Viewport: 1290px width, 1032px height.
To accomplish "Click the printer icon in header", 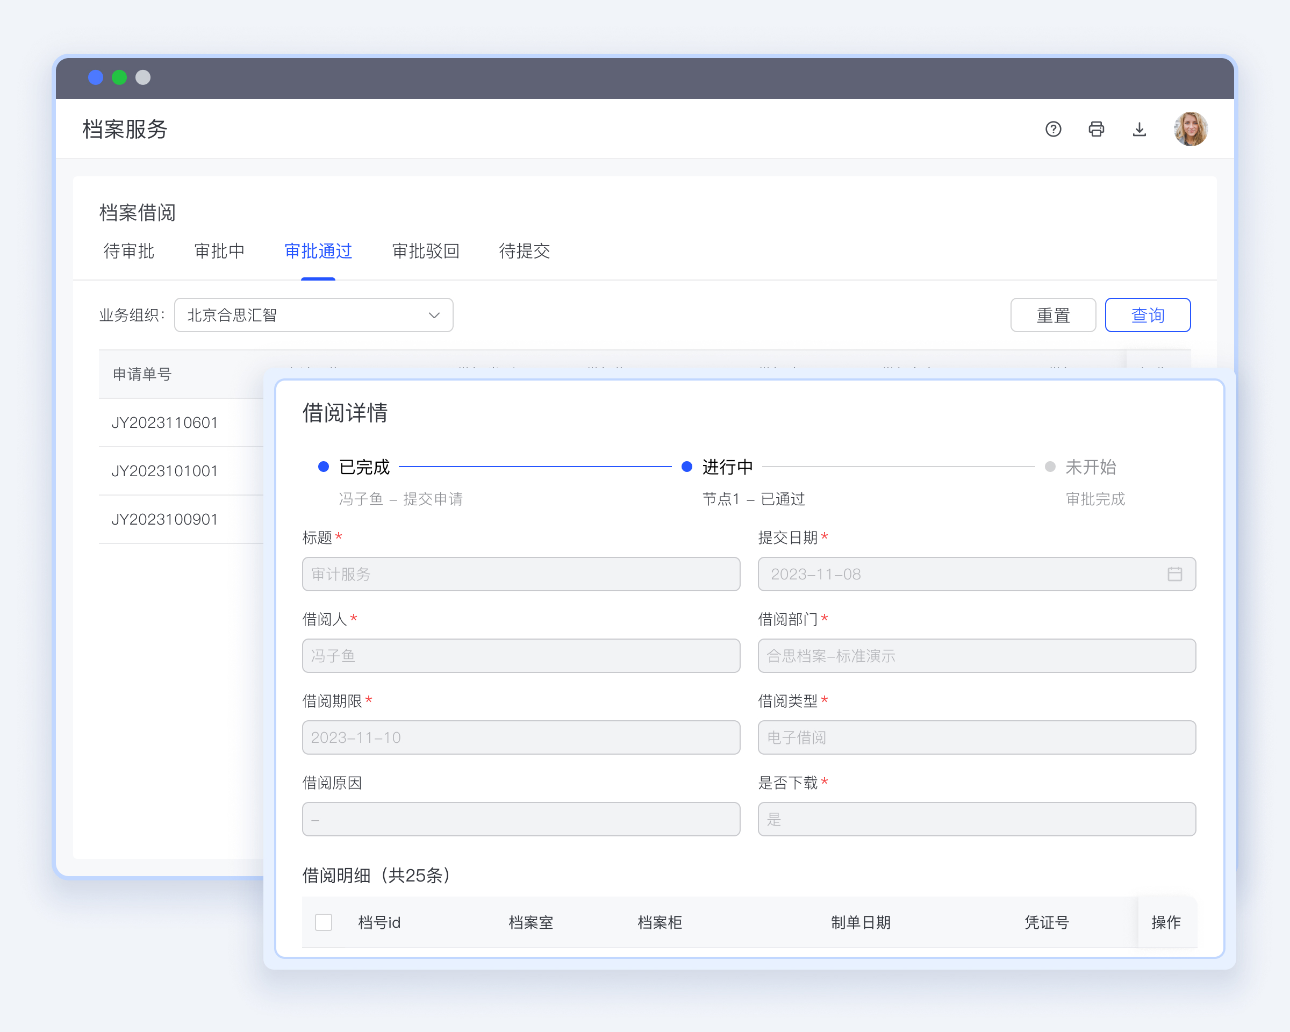I will click(x=1096, y=129).
